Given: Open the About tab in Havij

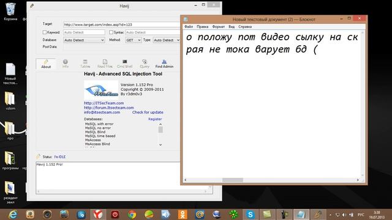Looking at the screenshot, I should tap(46, 64).
